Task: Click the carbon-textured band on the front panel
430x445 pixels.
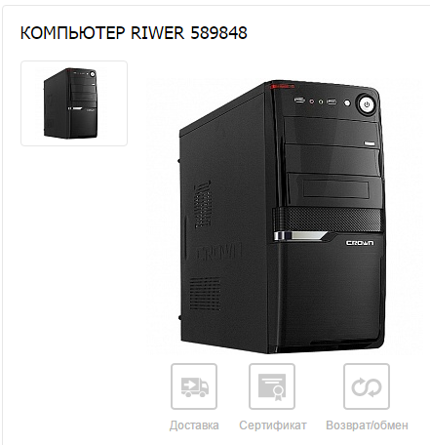Action: [x=327, y=220]
